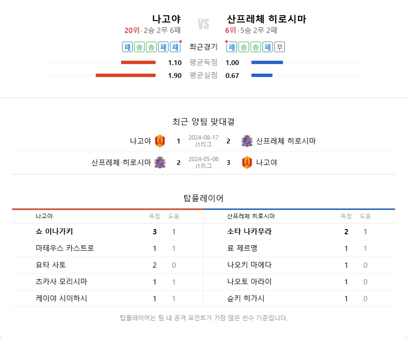Open player 마테우스 카스트로 row
The image size is (407, 339).
click(x=65, y=248)
